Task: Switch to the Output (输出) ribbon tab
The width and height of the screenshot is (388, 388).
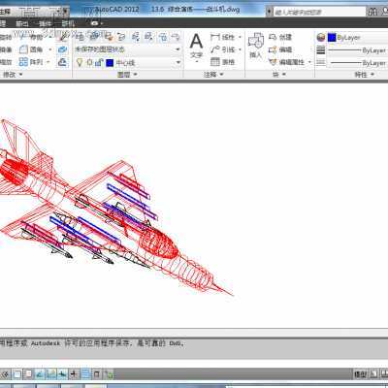Action: [21, 23]
